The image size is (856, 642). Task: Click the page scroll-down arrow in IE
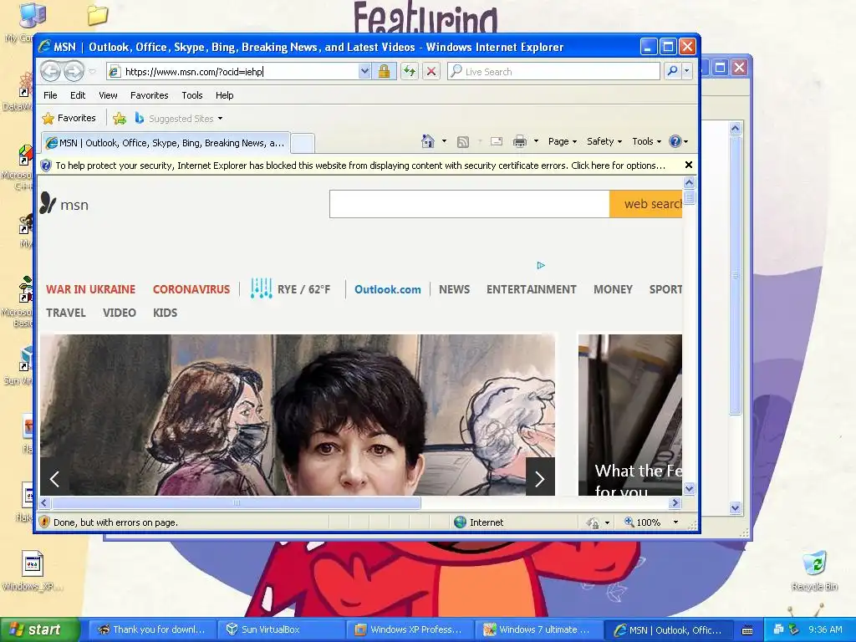(689, 488)
